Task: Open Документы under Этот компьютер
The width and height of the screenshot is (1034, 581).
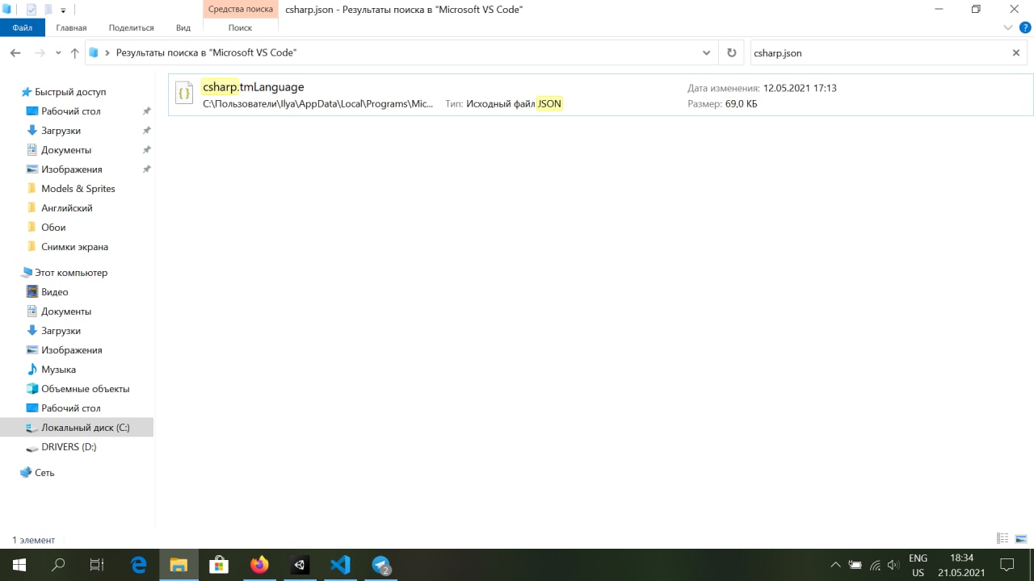Action: click(x=66, y=311)
